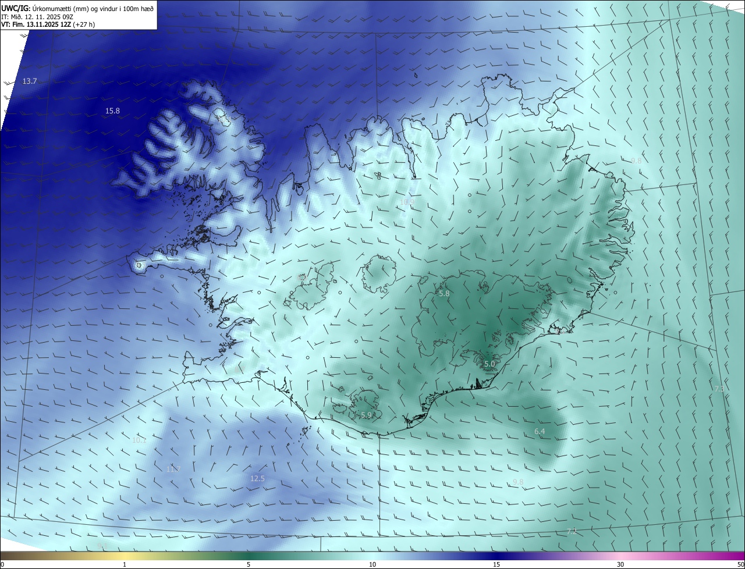Click the 5.0 value on the map
745x569 pixels.
[x=489, y=364]
